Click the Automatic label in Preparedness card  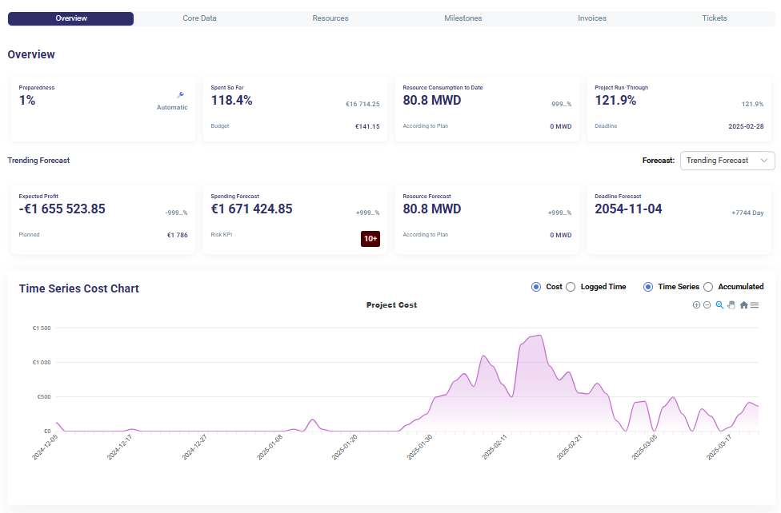[x=172, y=107]
